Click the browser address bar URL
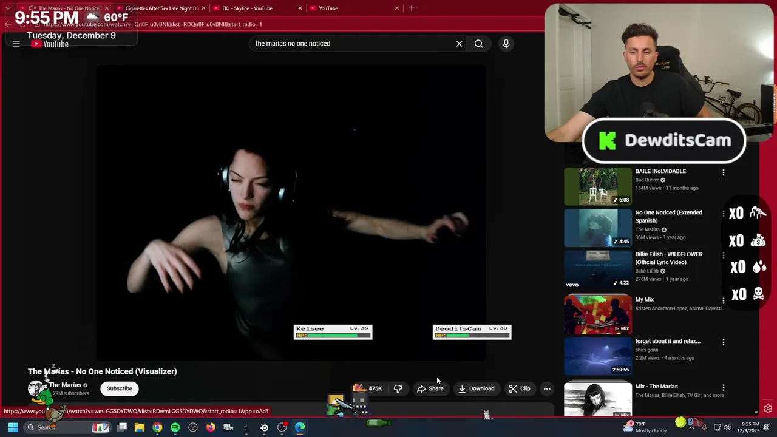The height and width of the screenshot is (437, 777). point(152,24)
